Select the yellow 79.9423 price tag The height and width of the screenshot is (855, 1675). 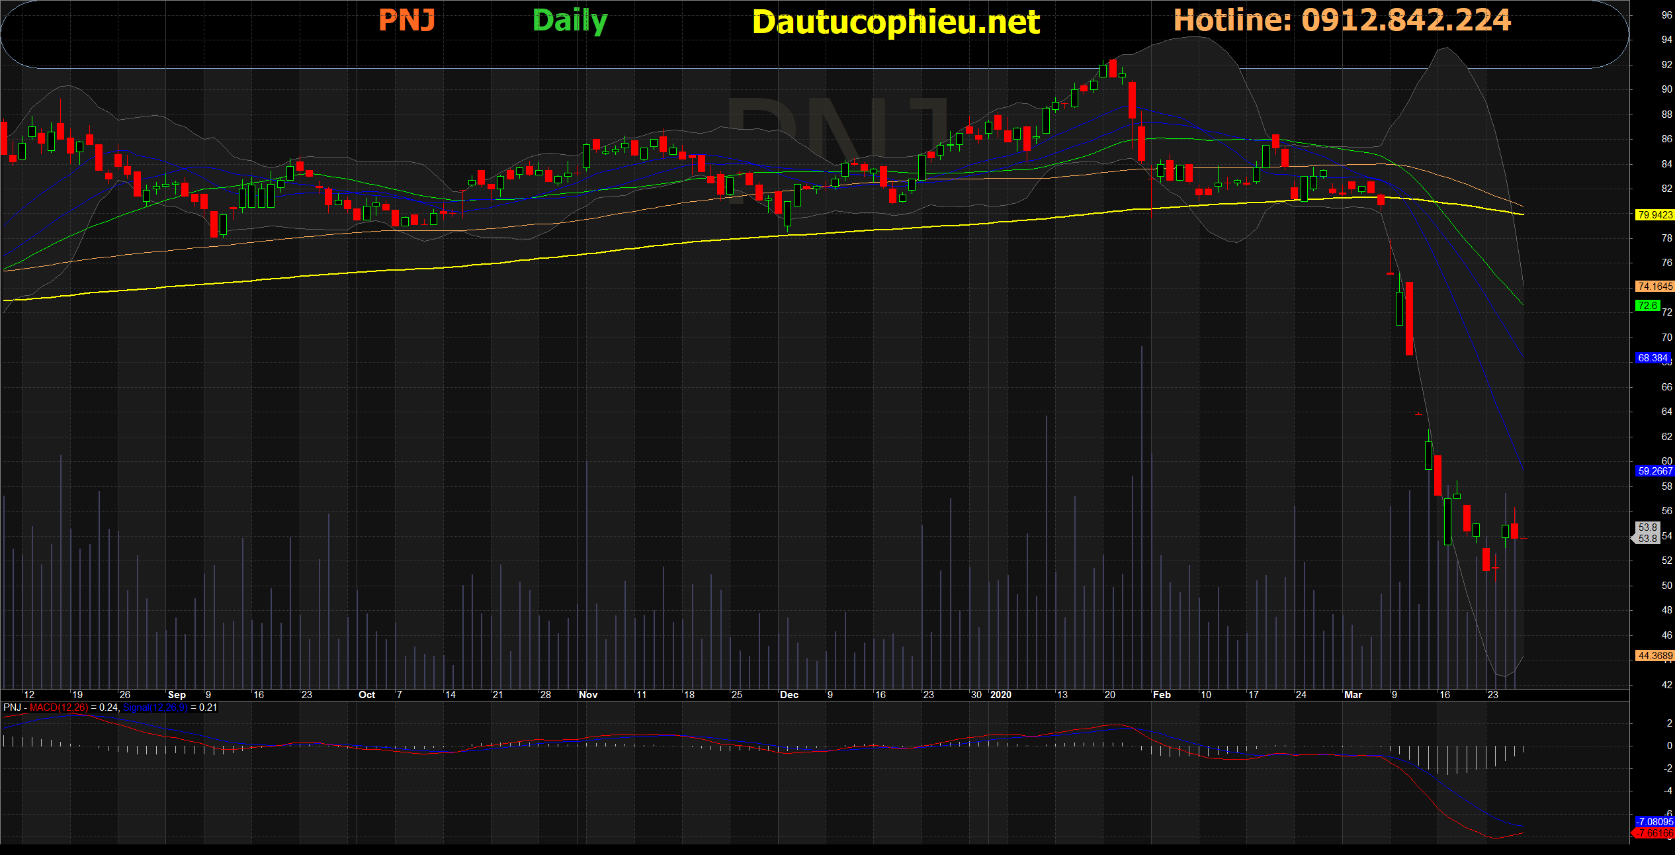1654,215
